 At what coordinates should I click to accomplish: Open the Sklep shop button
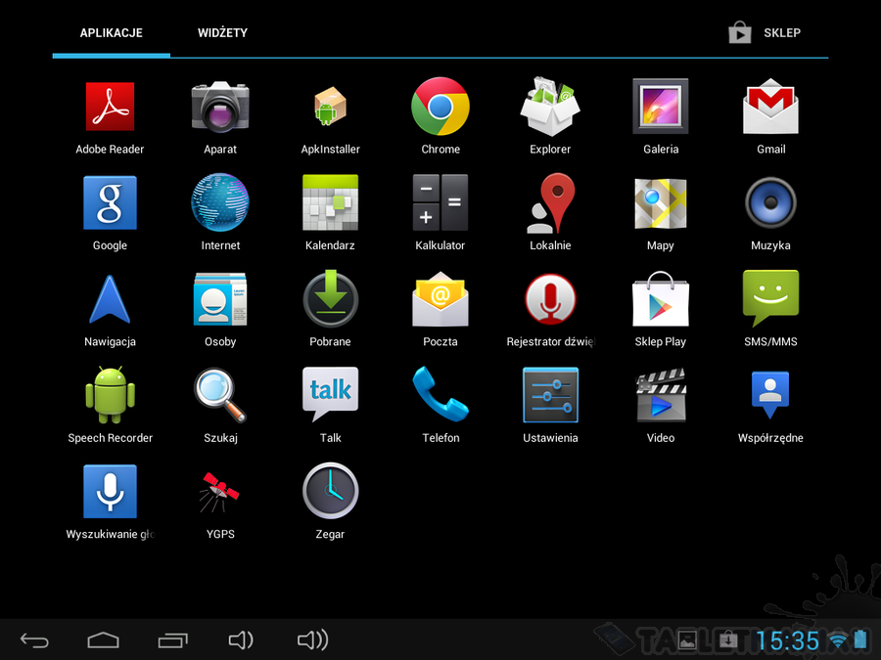tap(765, 33)
